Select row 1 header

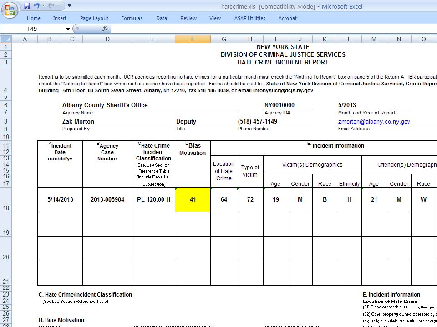[6, 47]
